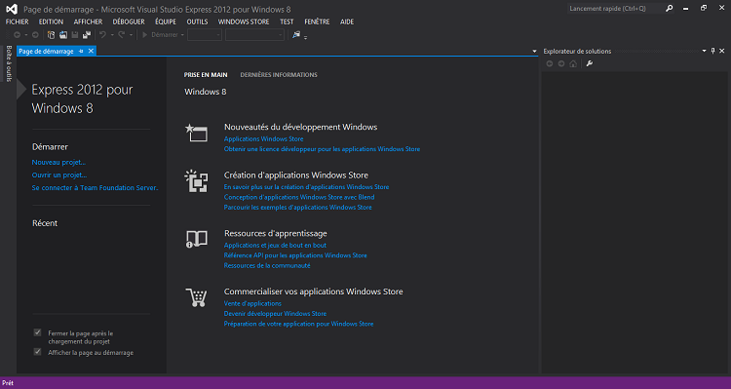731x389 pixels.
Task: Toggle auto-hide pin on Explorateur de solutions
Action: click(712, 51)
